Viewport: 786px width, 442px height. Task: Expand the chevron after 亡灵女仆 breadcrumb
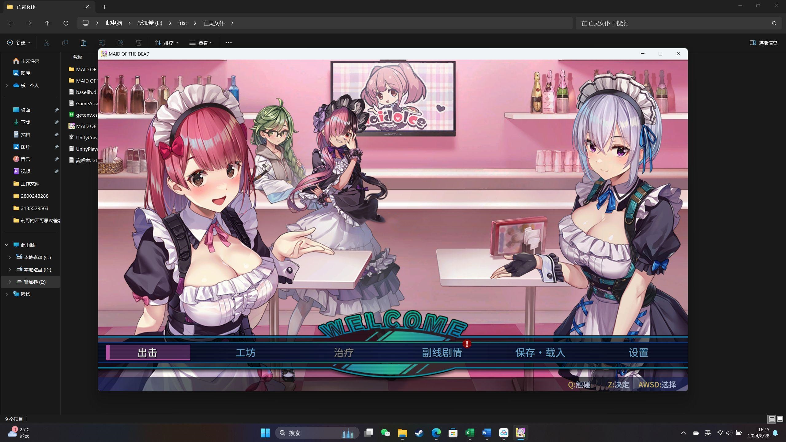pos(232,23)
